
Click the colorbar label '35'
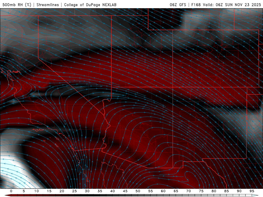tap(100, 191)
